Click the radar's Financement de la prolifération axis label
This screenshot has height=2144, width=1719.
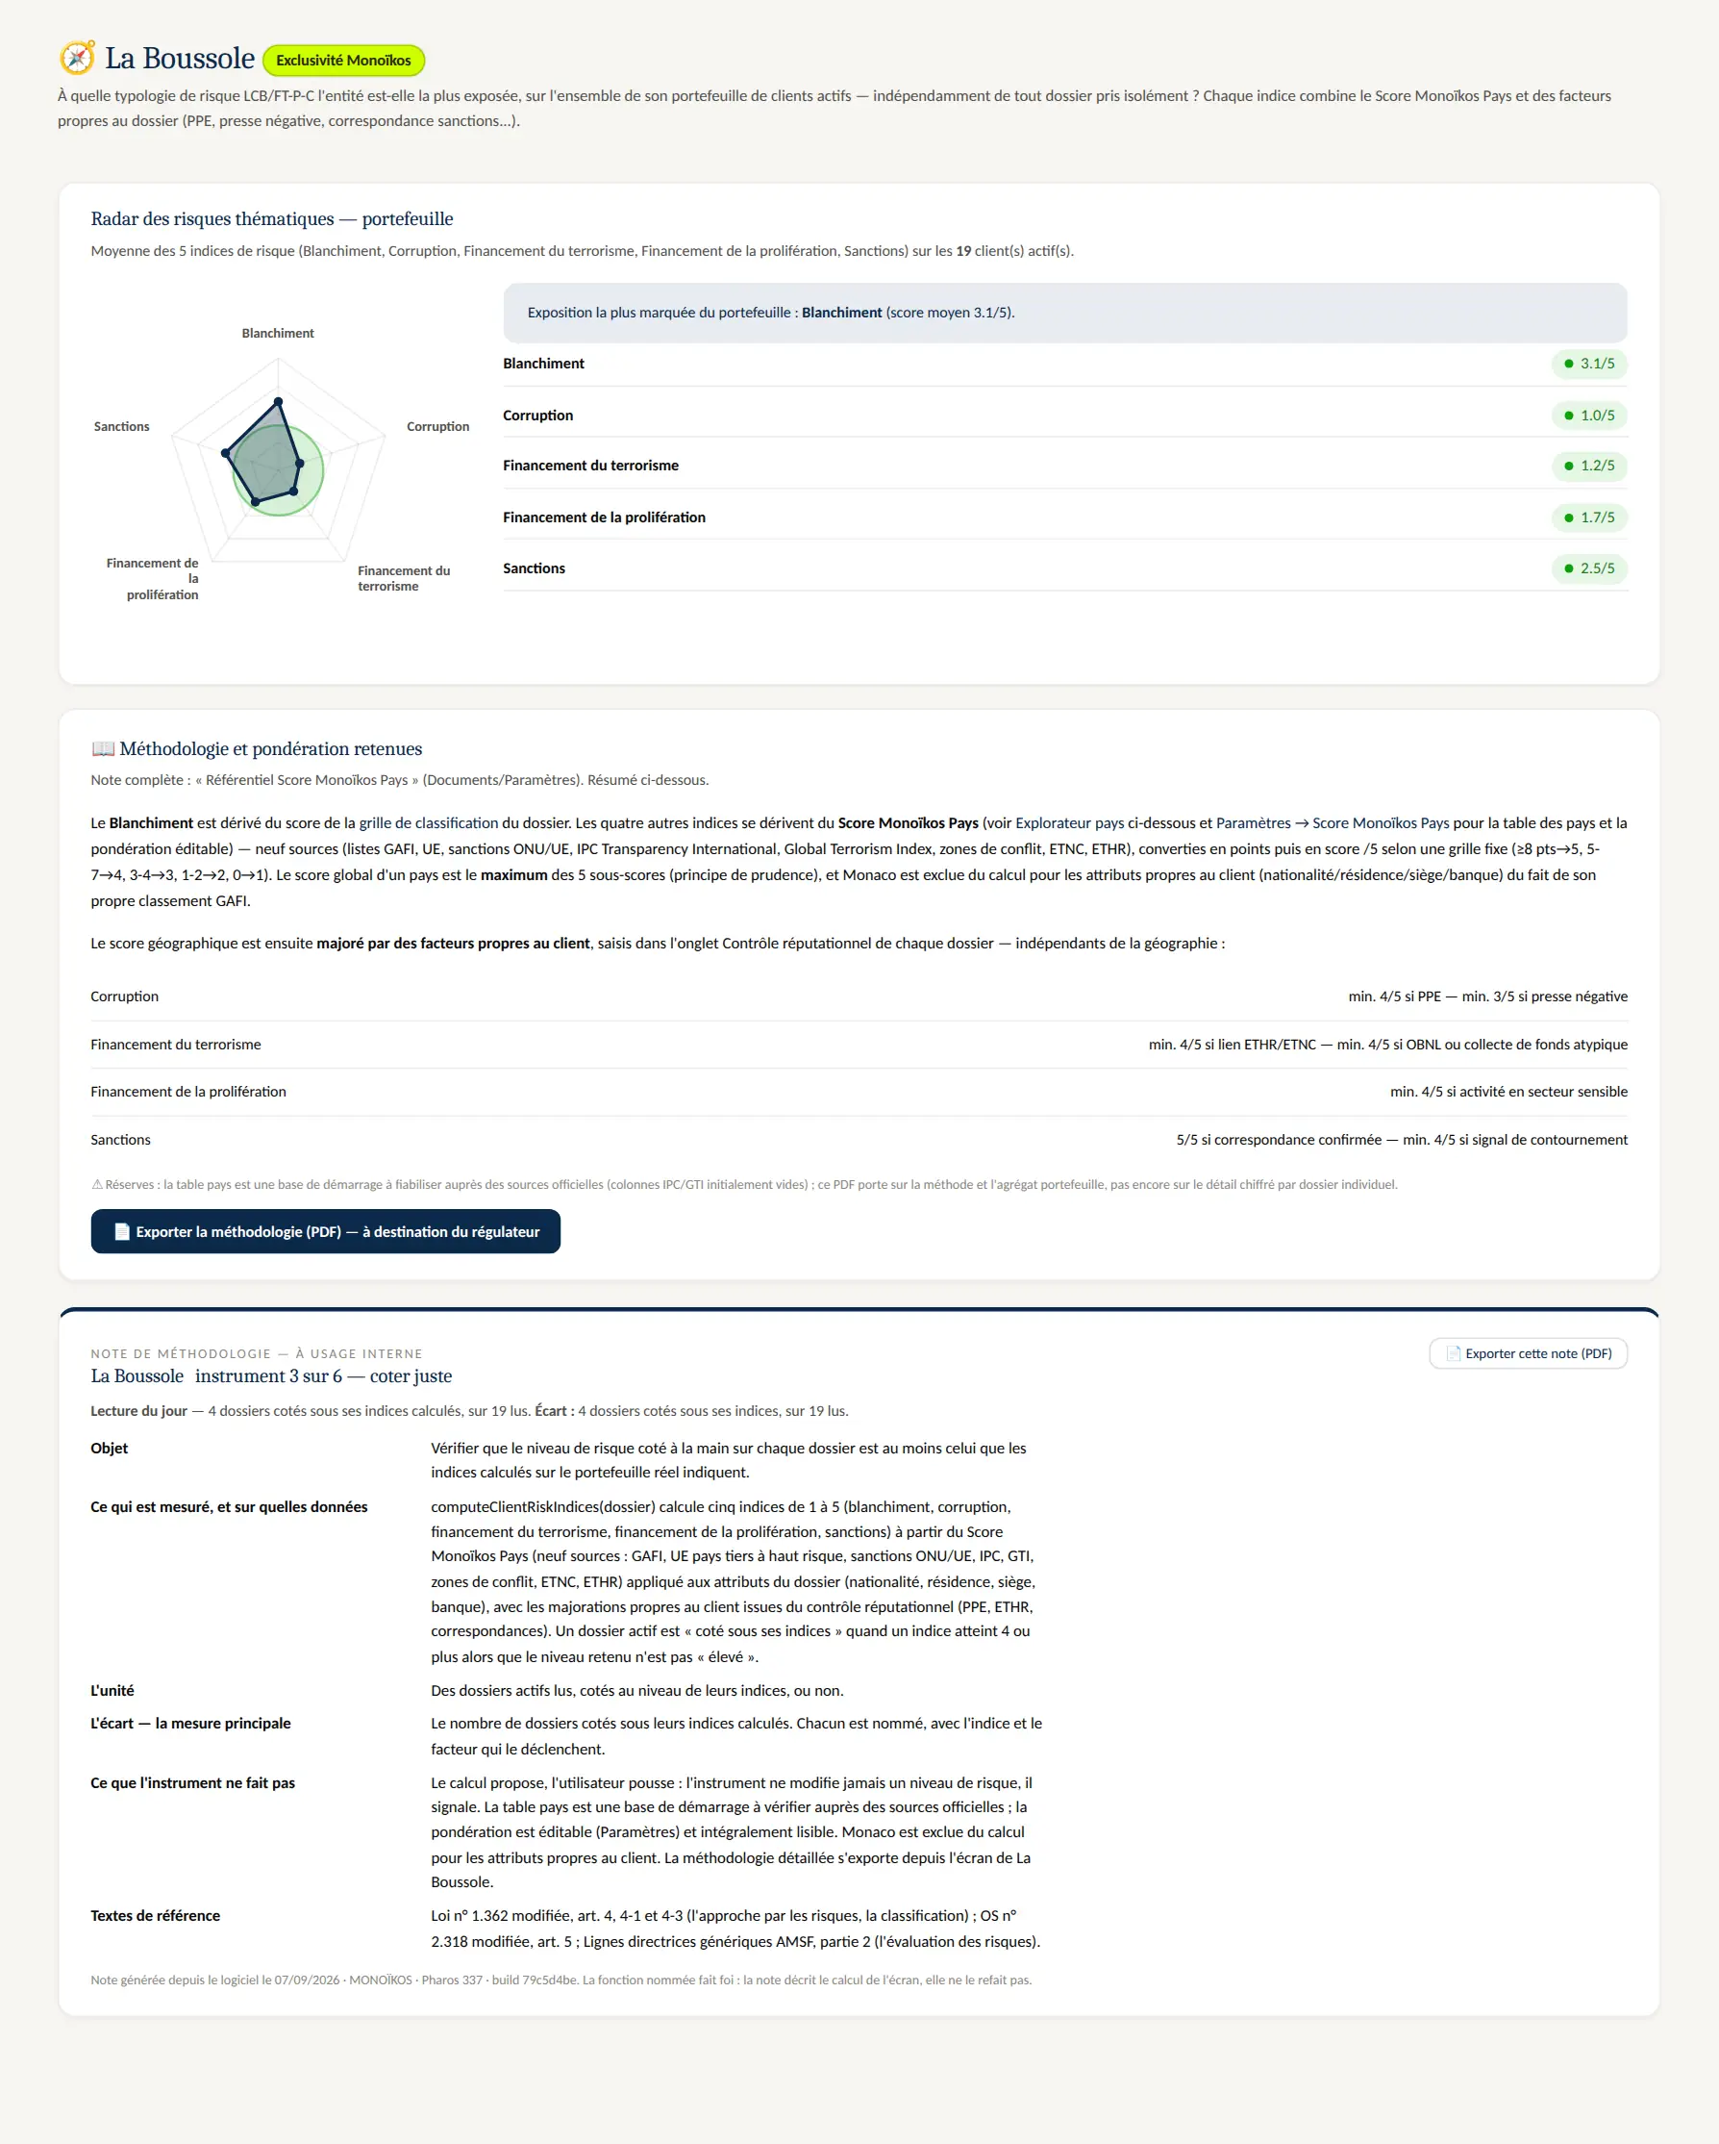tap(152, 579)
